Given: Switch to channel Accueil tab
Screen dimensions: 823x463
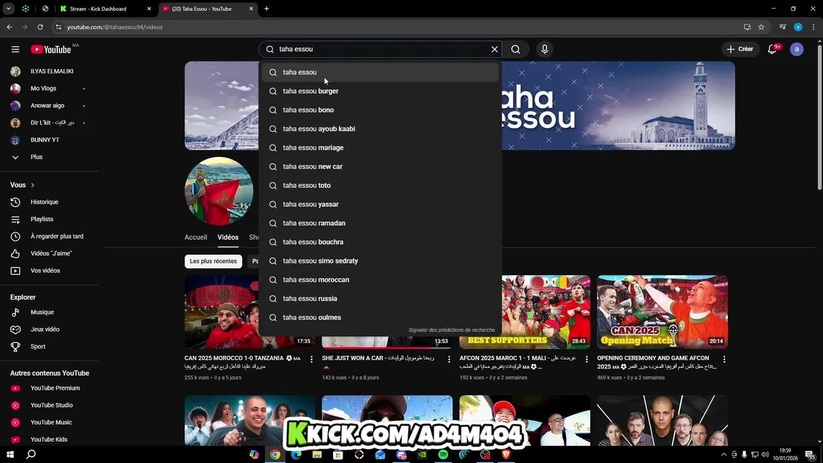Looking at the screenshot, I should point(196,237).
